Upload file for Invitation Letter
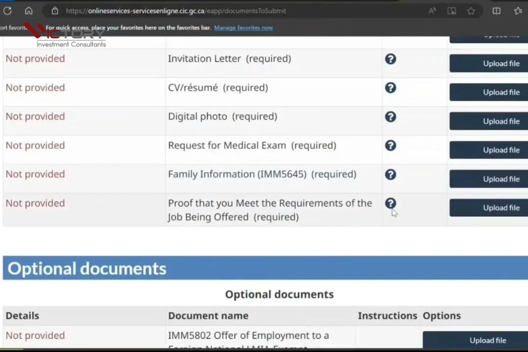The height and width of the screenshot is (352, 528). tap(488, 64)
